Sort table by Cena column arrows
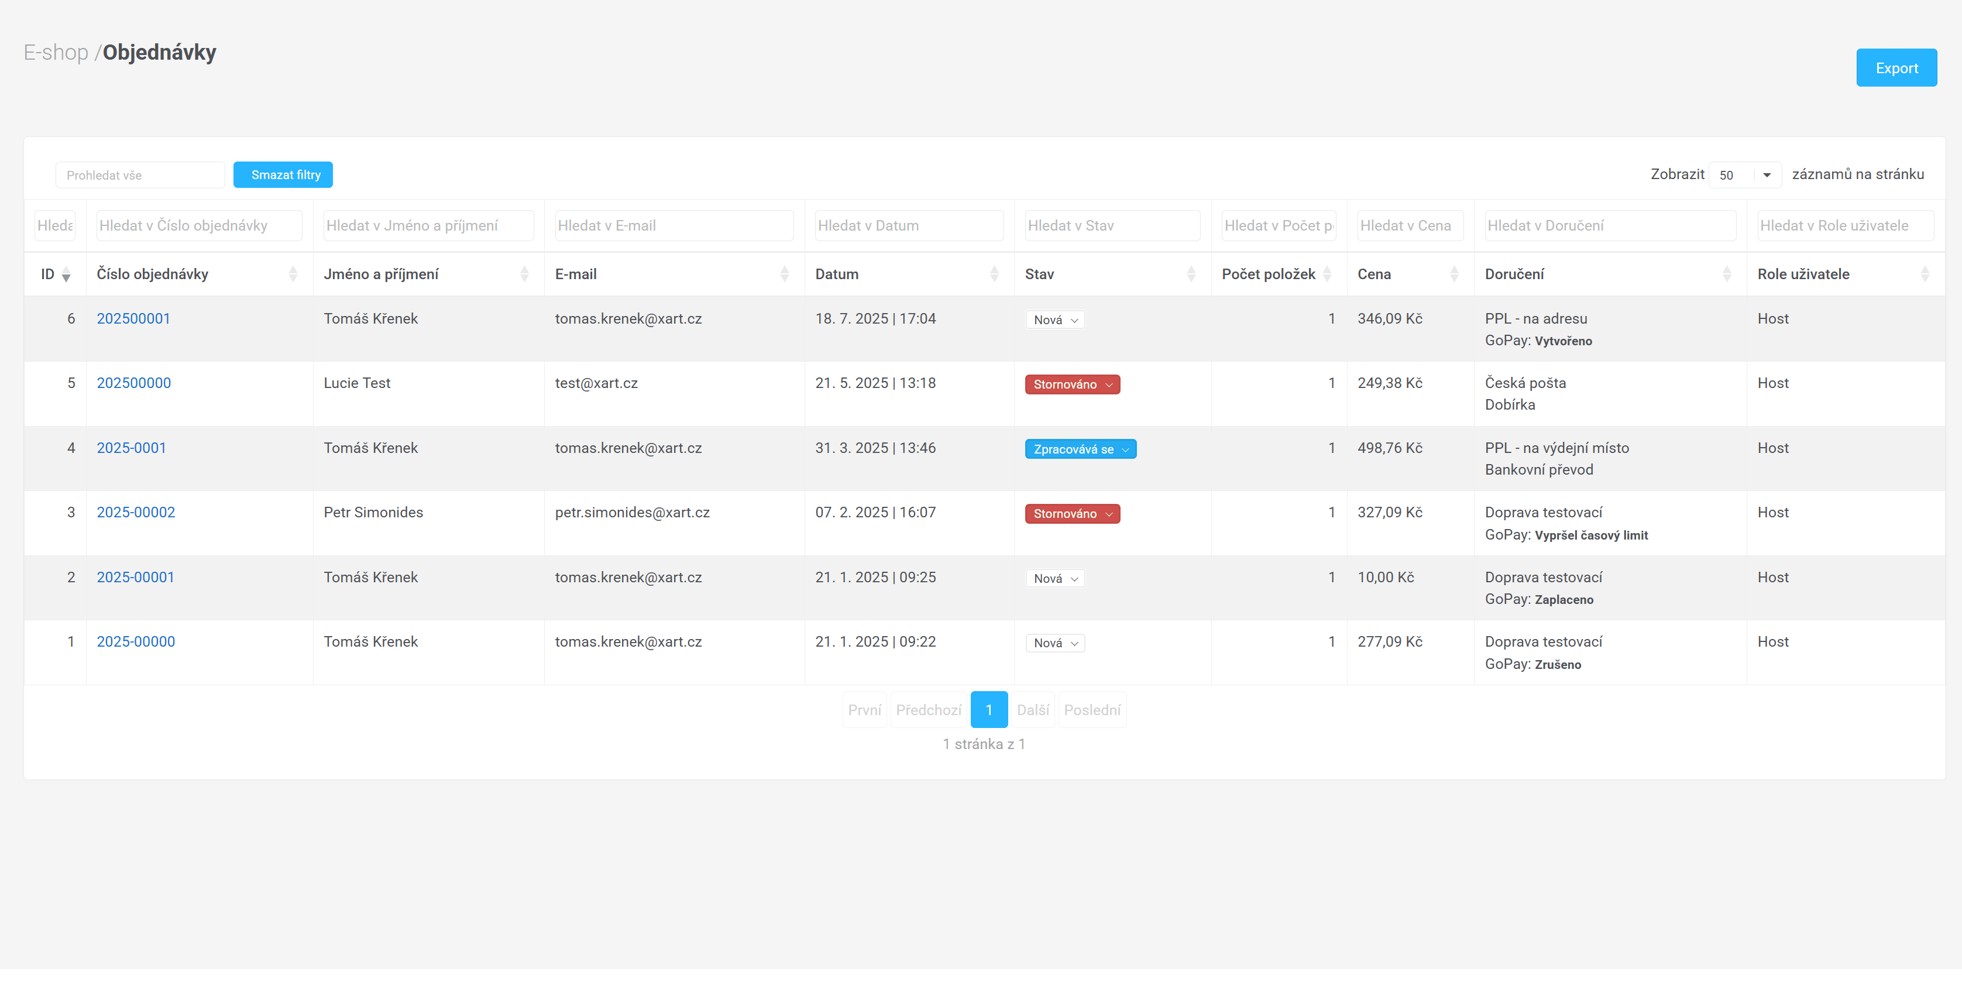 pyautogui.click(x=1454, y=274)
